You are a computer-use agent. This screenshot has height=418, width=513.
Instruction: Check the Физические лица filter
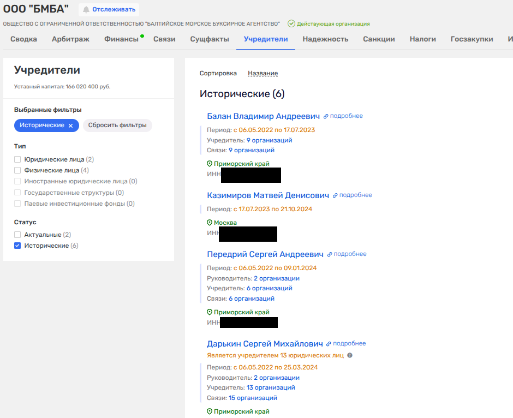(17, 170)
